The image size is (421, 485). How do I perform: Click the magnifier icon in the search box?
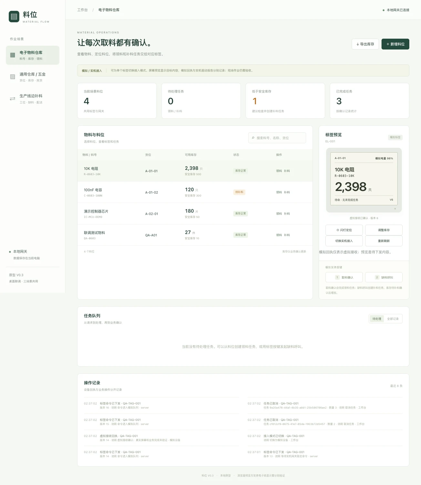[x=253, y=138]
